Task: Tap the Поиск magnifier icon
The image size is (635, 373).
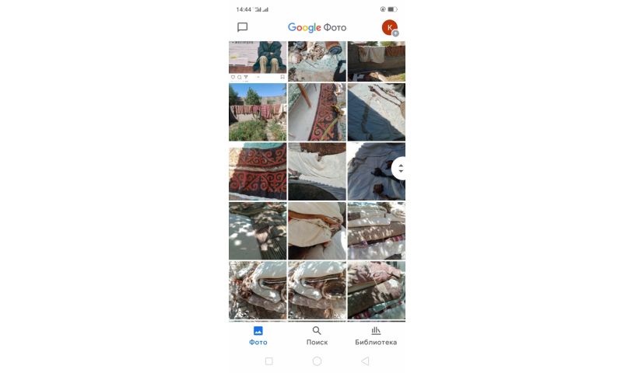Action: click(317, 330)
